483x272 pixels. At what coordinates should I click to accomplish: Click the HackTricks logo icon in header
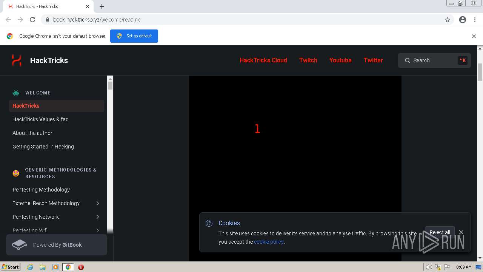coord(16,60)
